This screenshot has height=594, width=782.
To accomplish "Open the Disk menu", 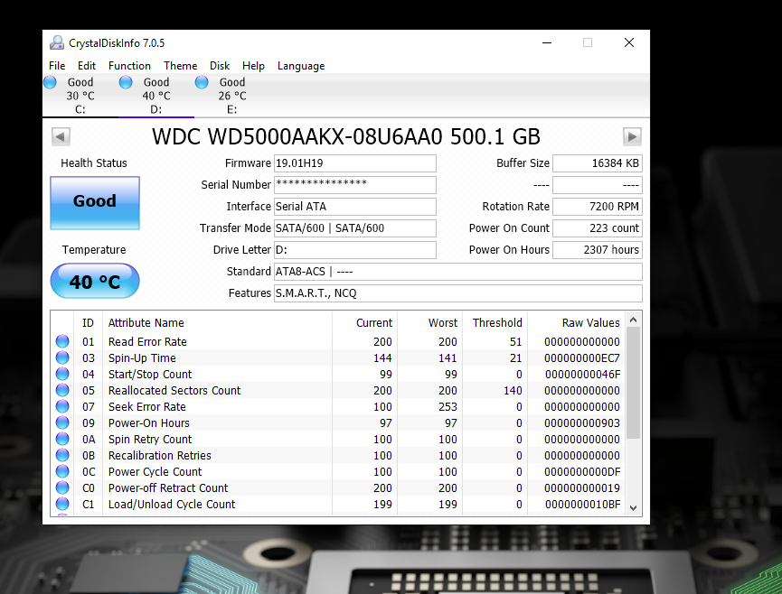I will coord(219,65).
